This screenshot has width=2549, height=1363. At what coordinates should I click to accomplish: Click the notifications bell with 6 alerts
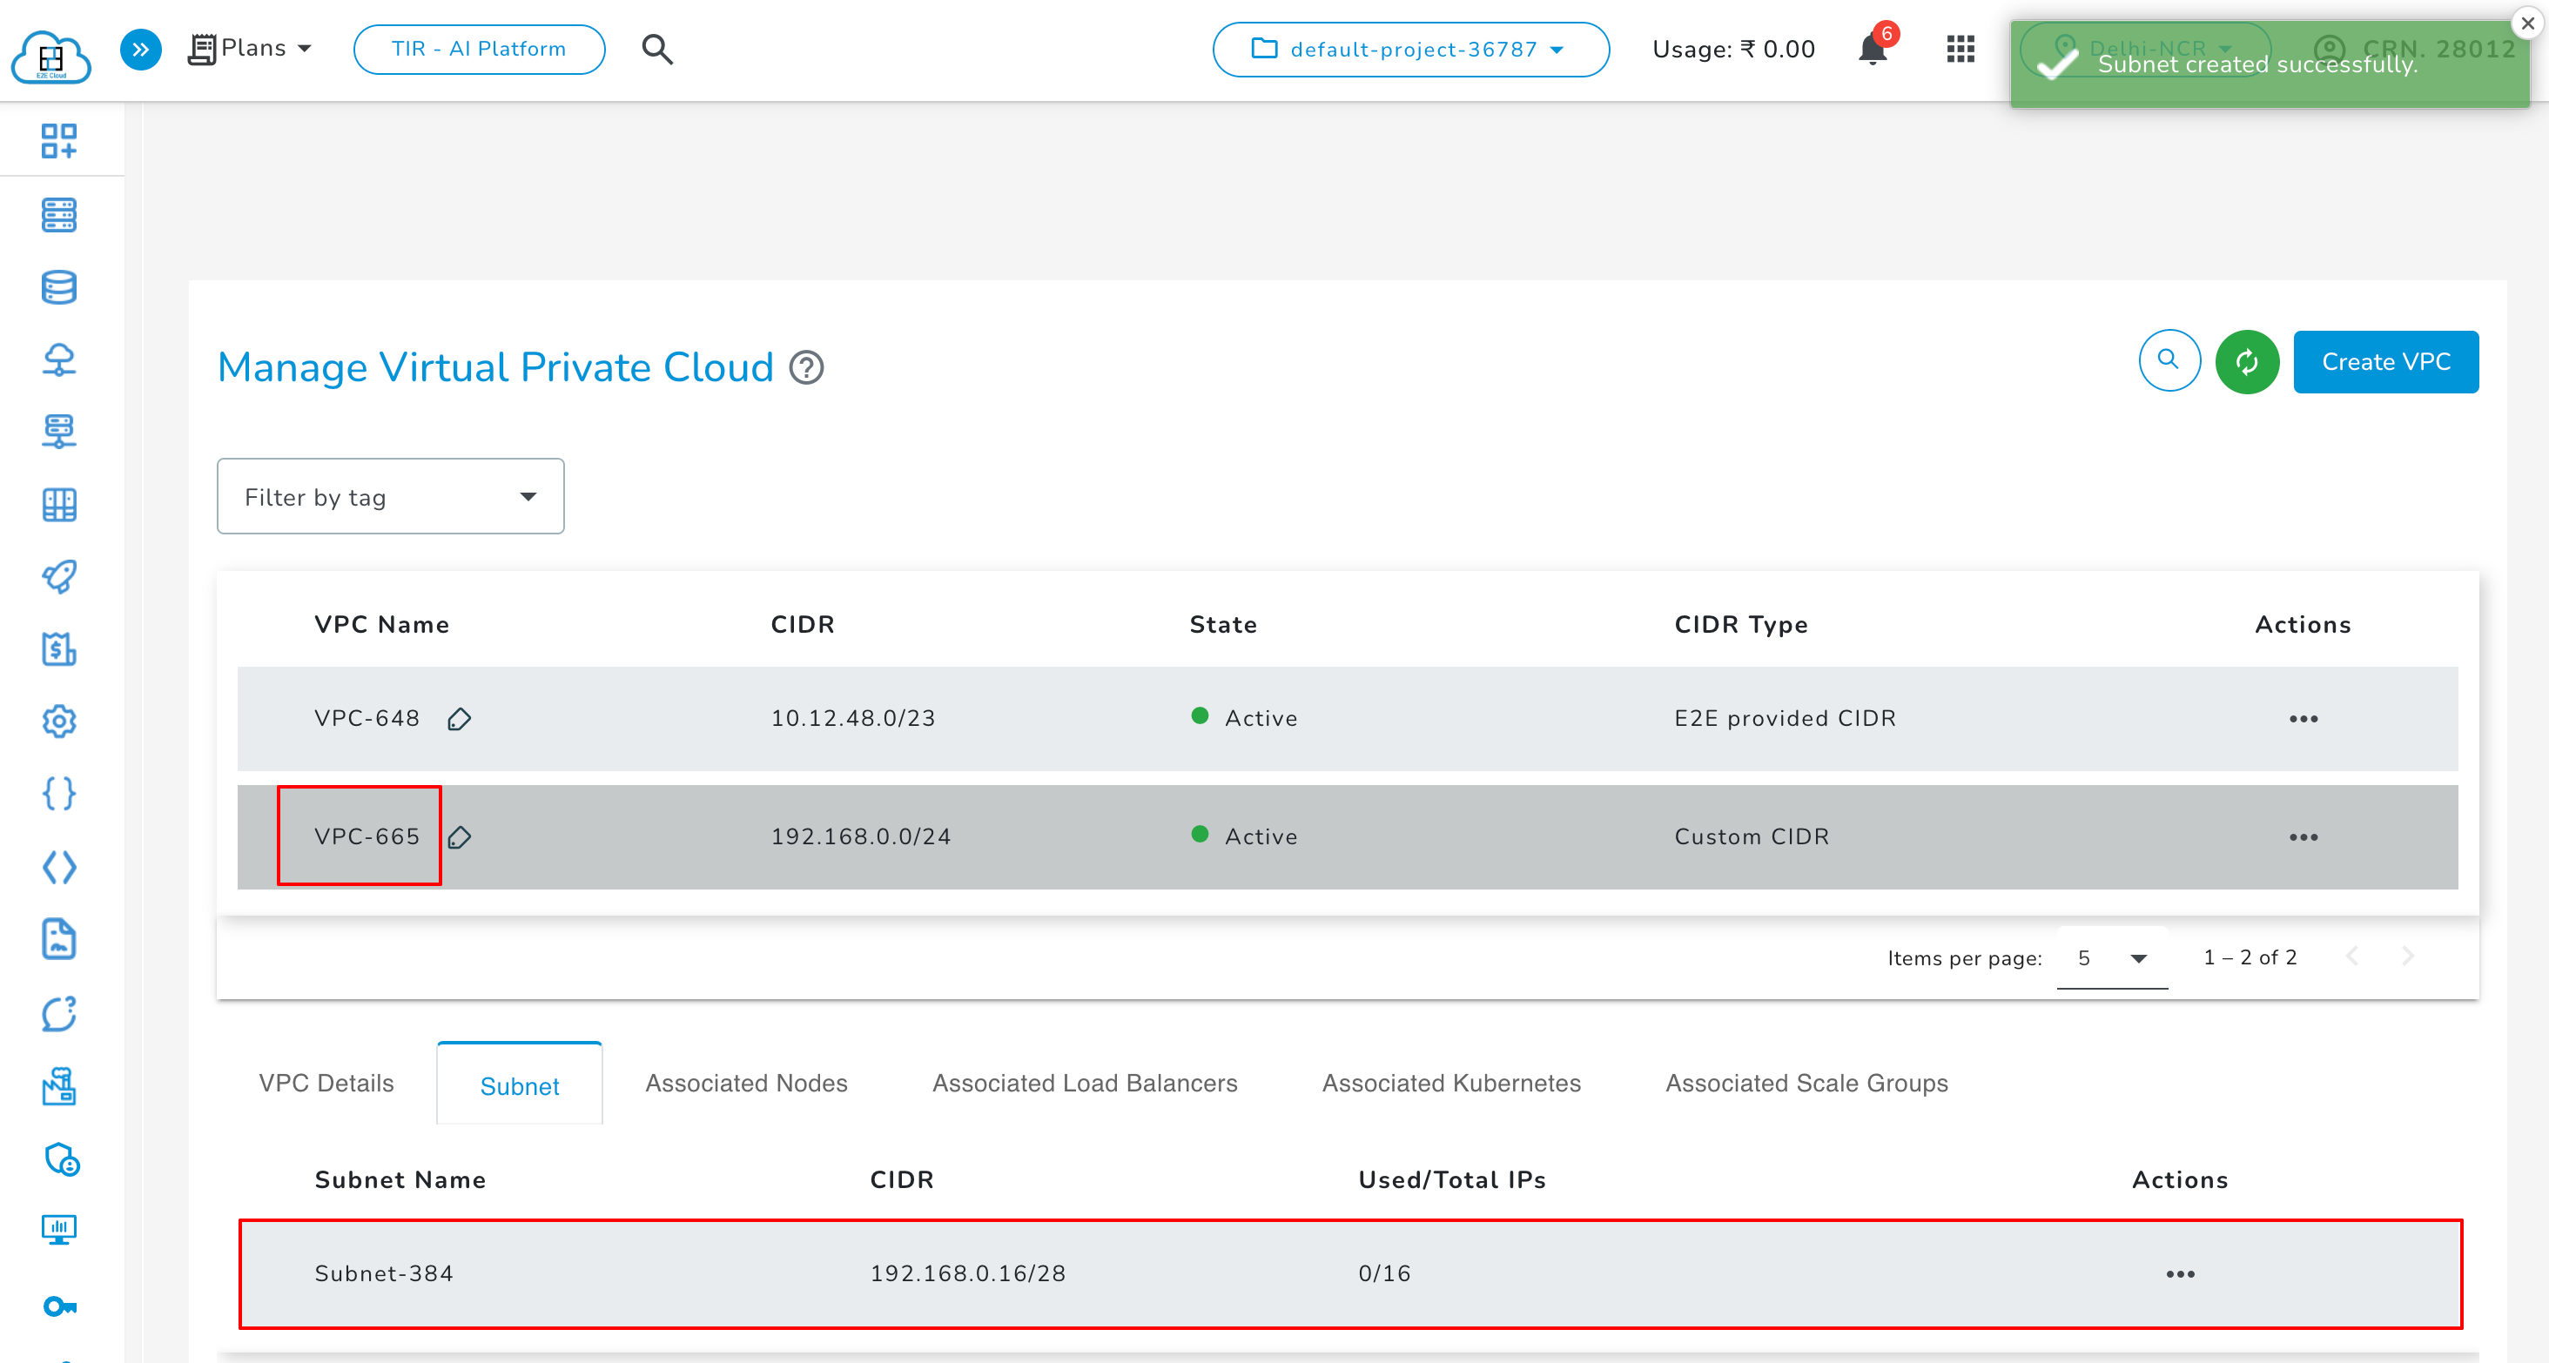(x=1873, y=50)
